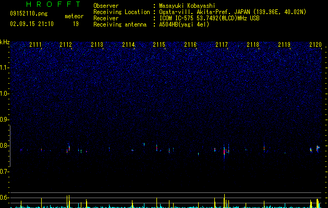The height and width of the screenshot is (208, 328).
Task: Click the observer name Masayuki Kobayashi
Action: coord(187,6)
